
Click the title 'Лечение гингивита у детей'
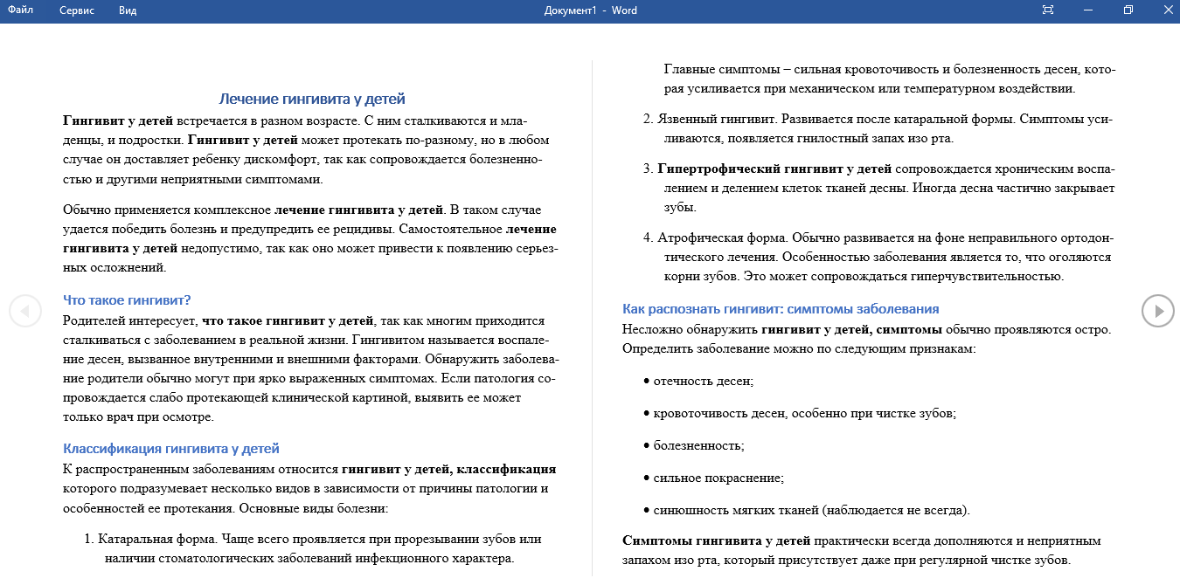tap(312, 100)
